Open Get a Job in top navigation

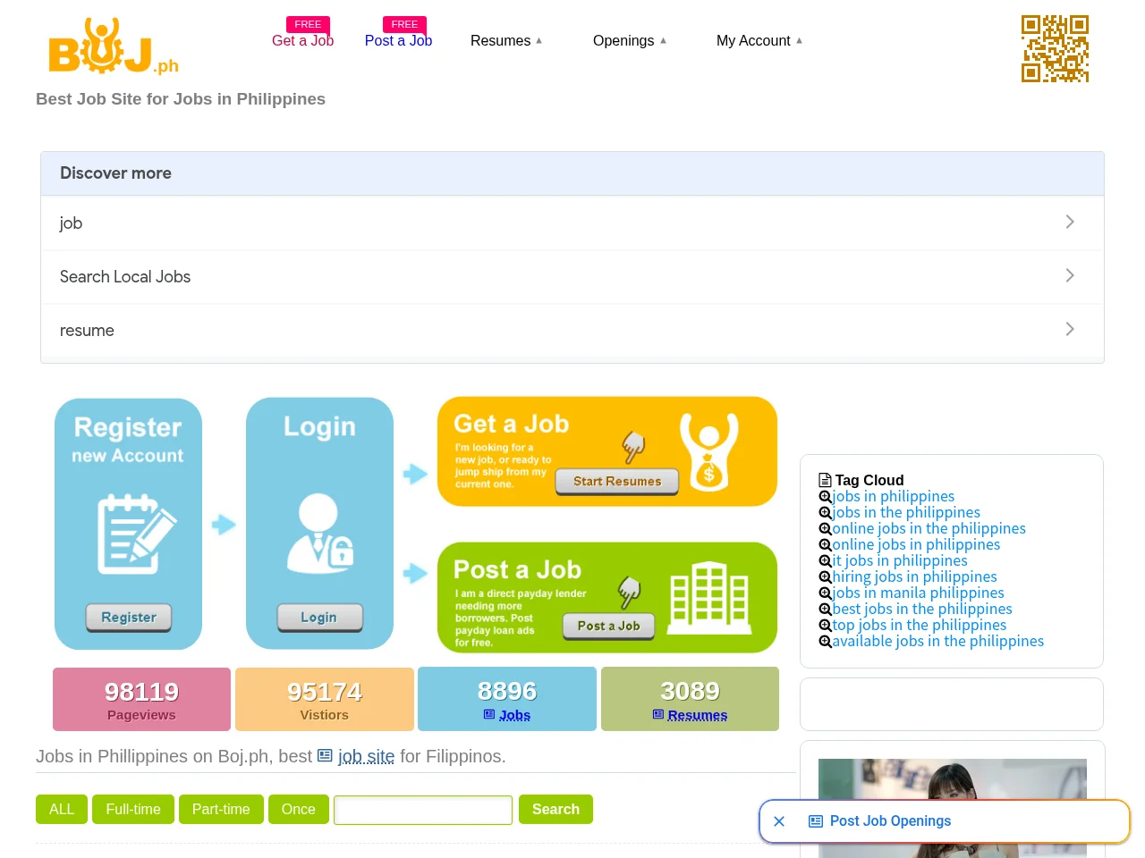(302, 40)
